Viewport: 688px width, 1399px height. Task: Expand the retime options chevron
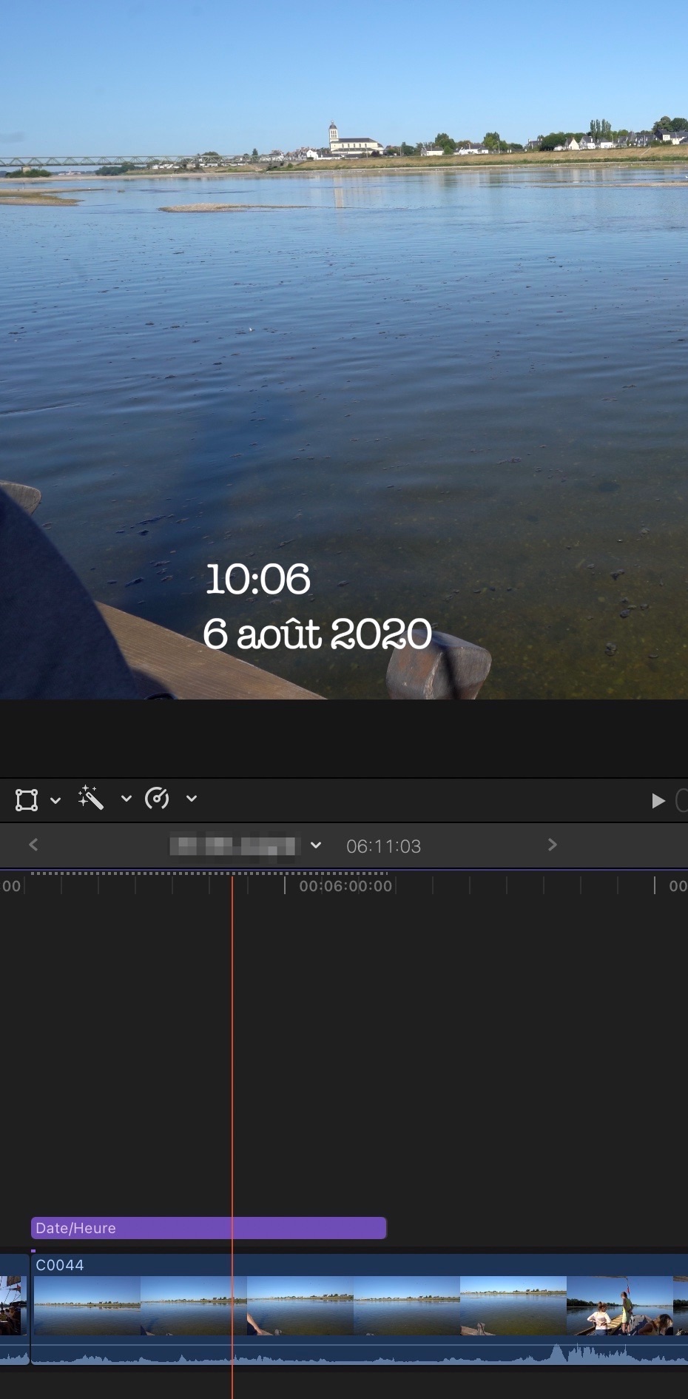point(192,799)
